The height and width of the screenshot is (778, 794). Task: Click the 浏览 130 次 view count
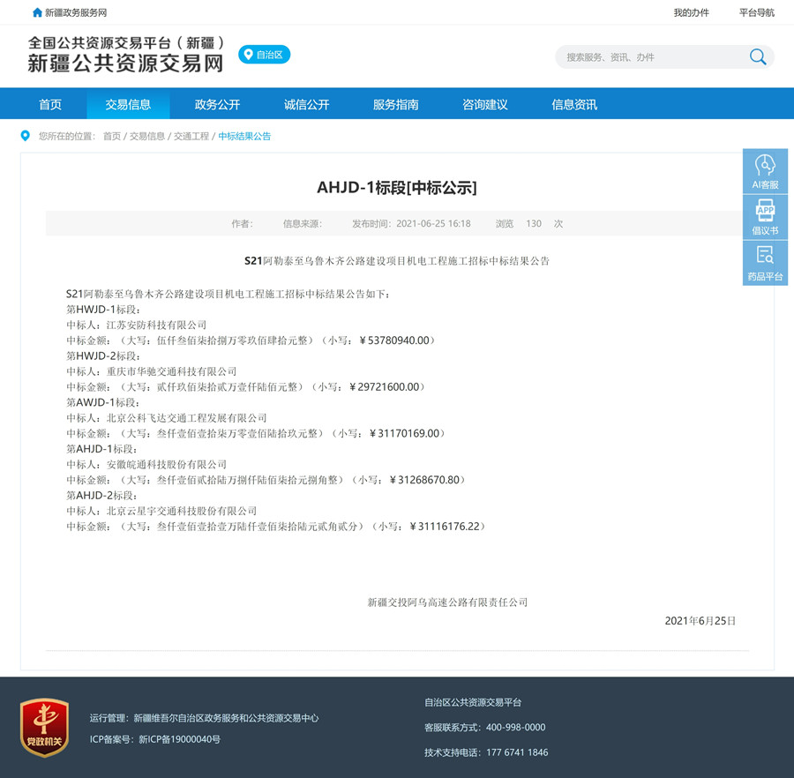[529, 224]
